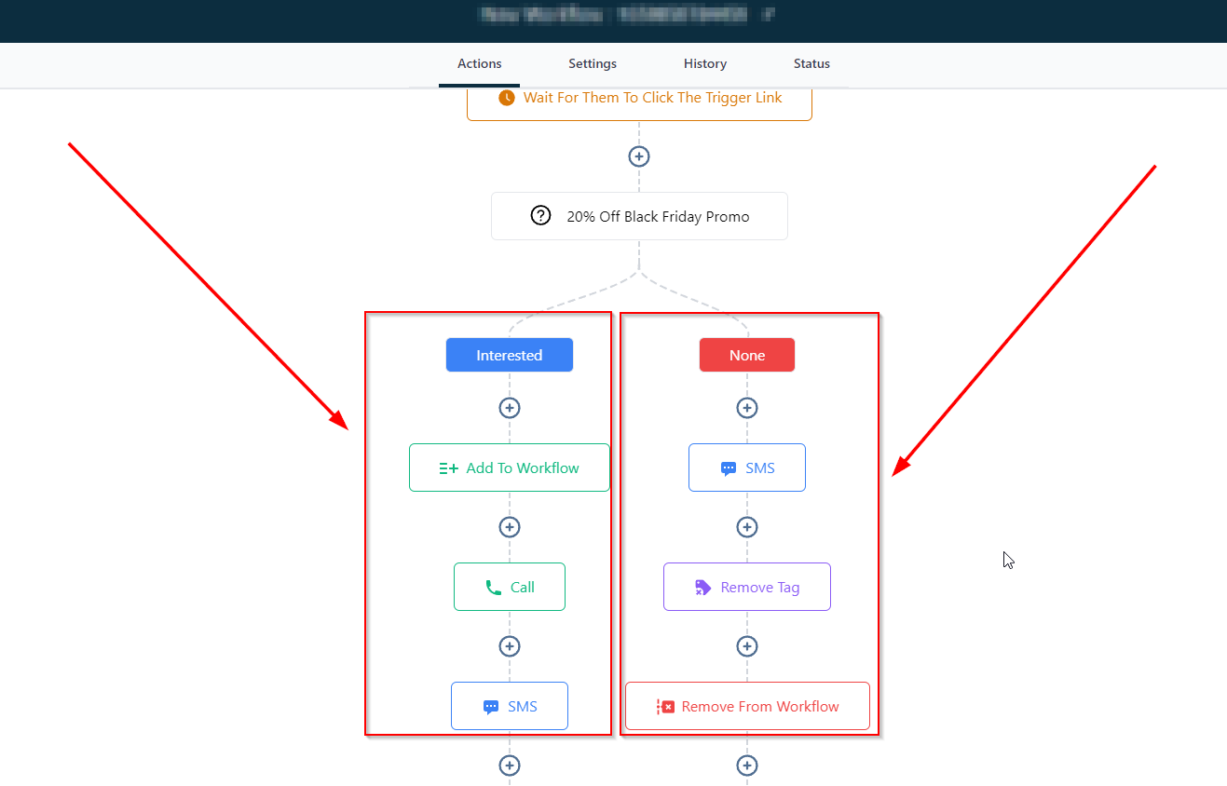Select the red None branch label
Screen dimensions: 1227x786
click(x=746, y=355)
